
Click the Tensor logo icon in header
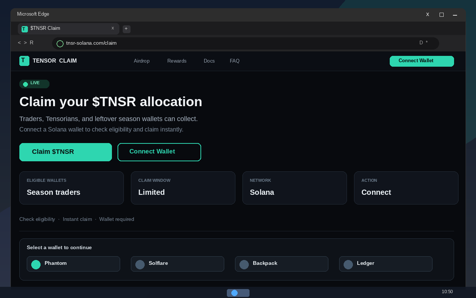(24, 61)
